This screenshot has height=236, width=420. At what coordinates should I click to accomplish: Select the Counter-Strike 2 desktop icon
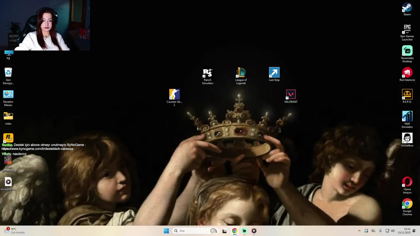click(x=174, y=98)
